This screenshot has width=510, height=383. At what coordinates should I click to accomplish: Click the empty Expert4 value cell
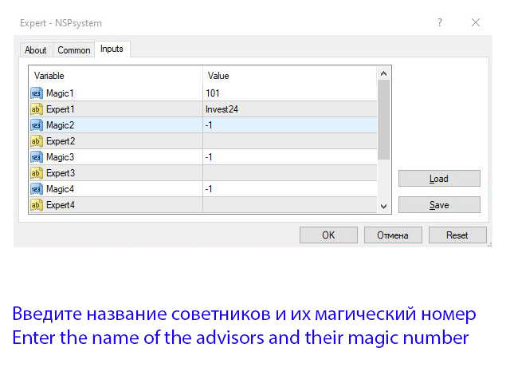290,205
